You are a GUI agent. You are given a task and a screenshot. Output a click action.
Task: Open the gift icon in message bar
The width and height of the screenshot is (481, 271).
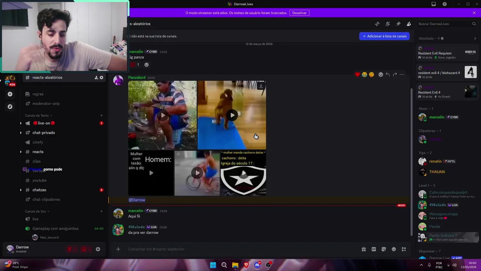(x=364, y=249)
